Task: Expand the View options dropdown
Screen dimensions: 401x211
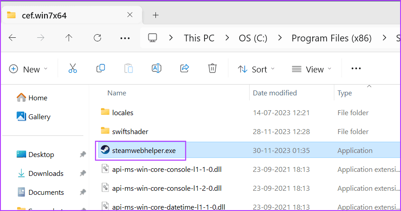Action: tap(311, 69)
